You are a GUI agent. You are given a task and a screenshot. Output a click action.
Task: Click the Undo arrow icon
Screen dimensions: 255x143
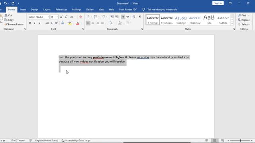pos(5,3)
